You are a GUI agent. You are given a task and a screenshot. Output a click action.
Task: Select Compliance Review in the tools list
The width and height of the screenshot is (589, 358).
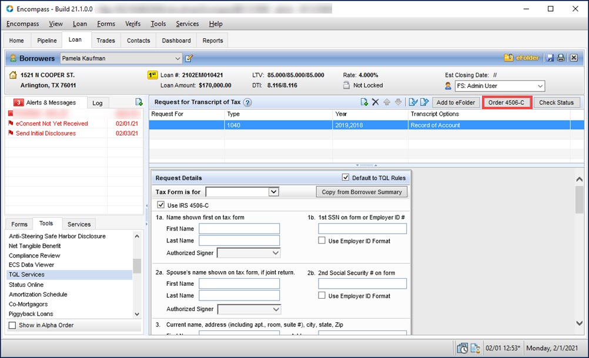tap(35, 255)
